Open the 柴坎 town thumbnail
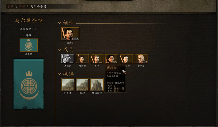Viewport: 218px width, 127px height. (x=82, y=85)
